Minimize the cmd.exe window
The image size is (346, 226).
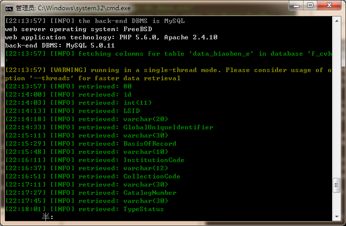296,5
